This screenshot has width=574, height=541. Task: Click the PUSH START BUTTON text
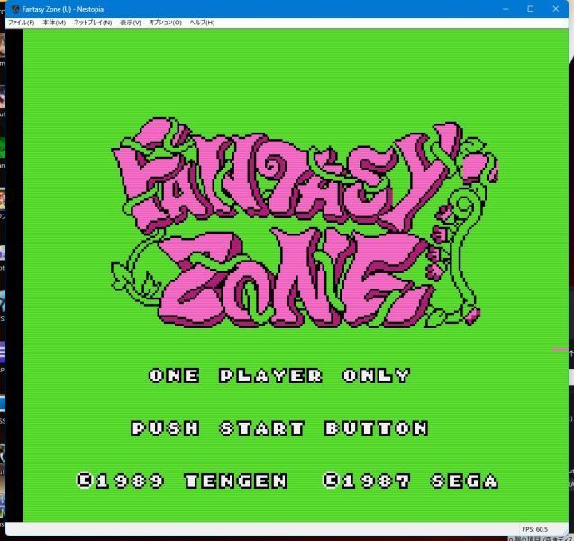[279, 428]
